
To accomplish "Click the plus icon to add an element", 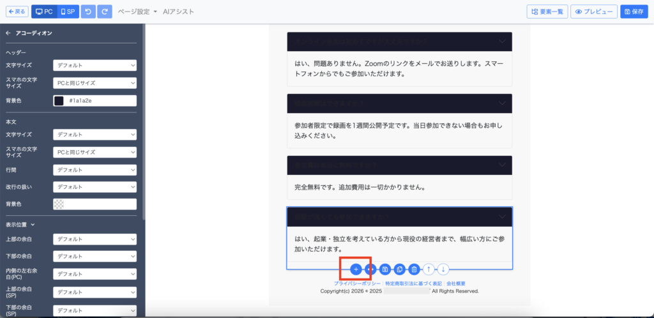I will click(x=356, y=269).
